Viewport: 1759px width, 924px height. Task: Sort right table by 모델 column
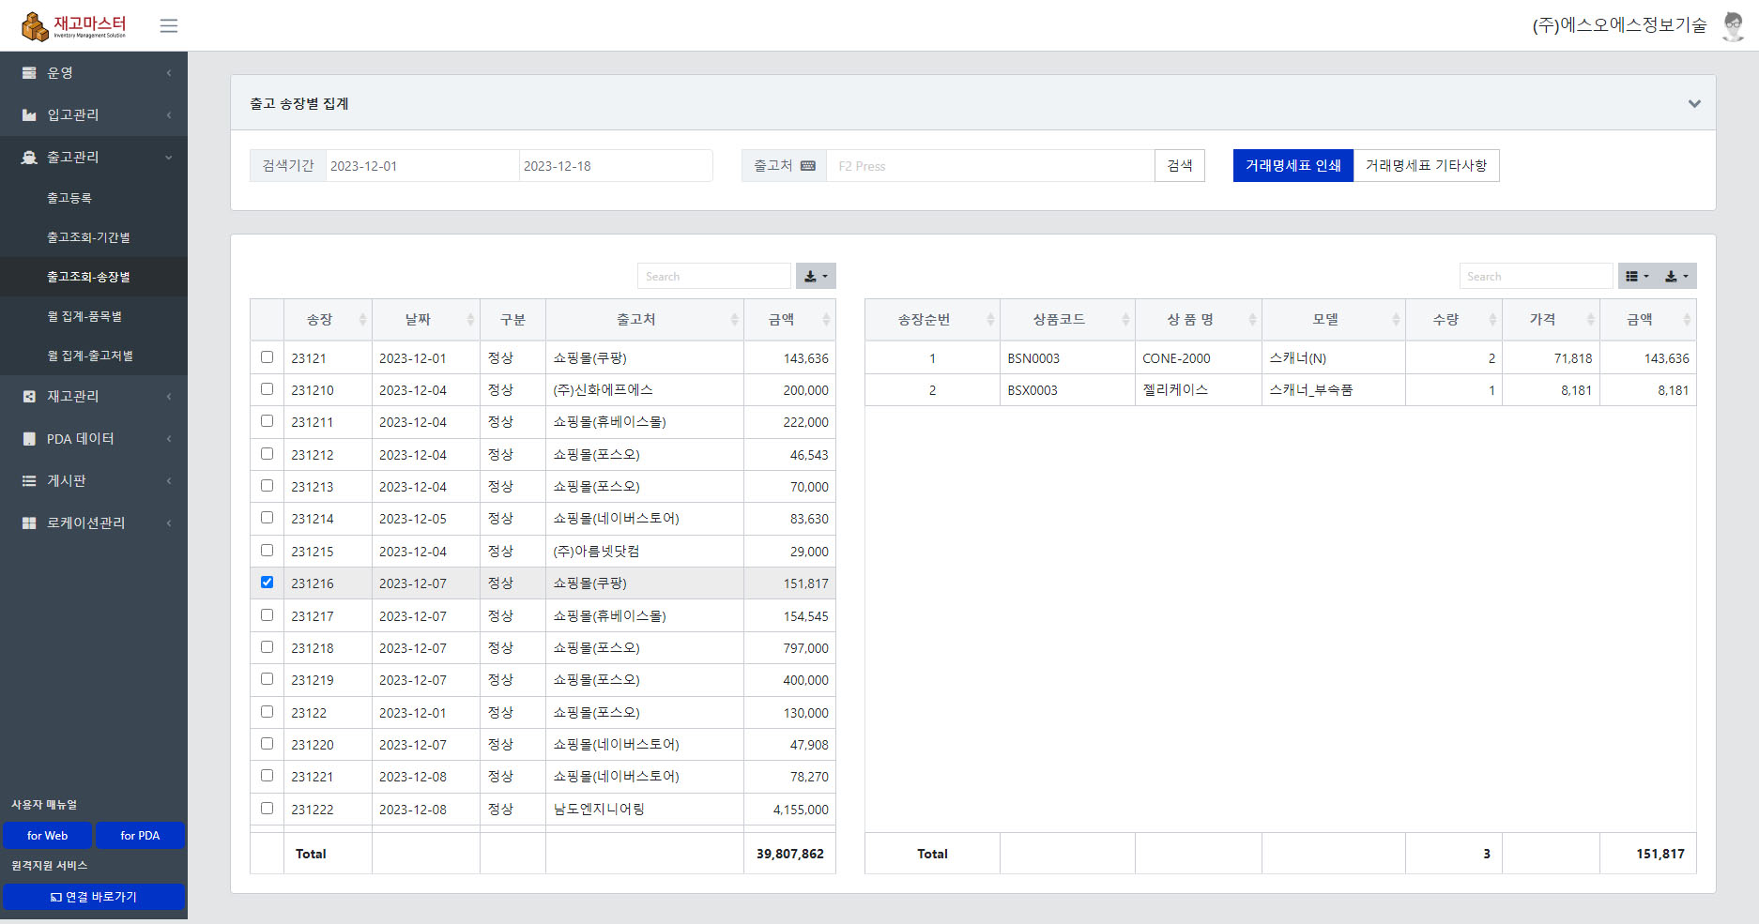coord(1334,320)
